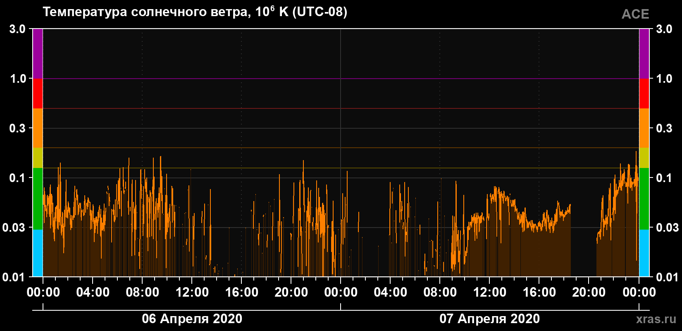Click the 04:00 tick label of 06 Апреля
This screenshot has width=682, height=331.
coord(93,293)
